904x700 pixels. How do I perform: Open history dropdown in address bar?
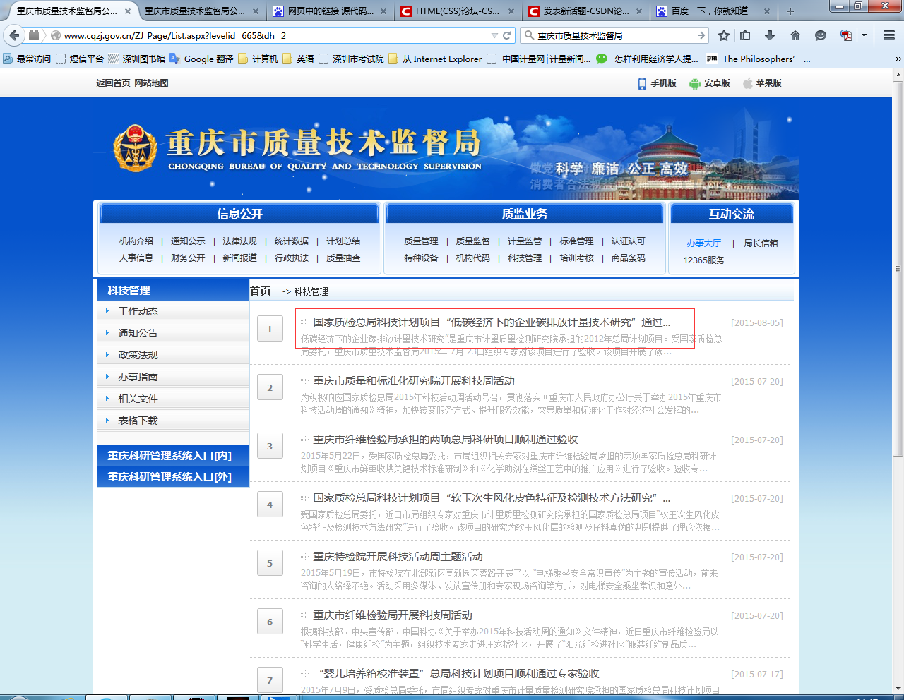(494, 35)
